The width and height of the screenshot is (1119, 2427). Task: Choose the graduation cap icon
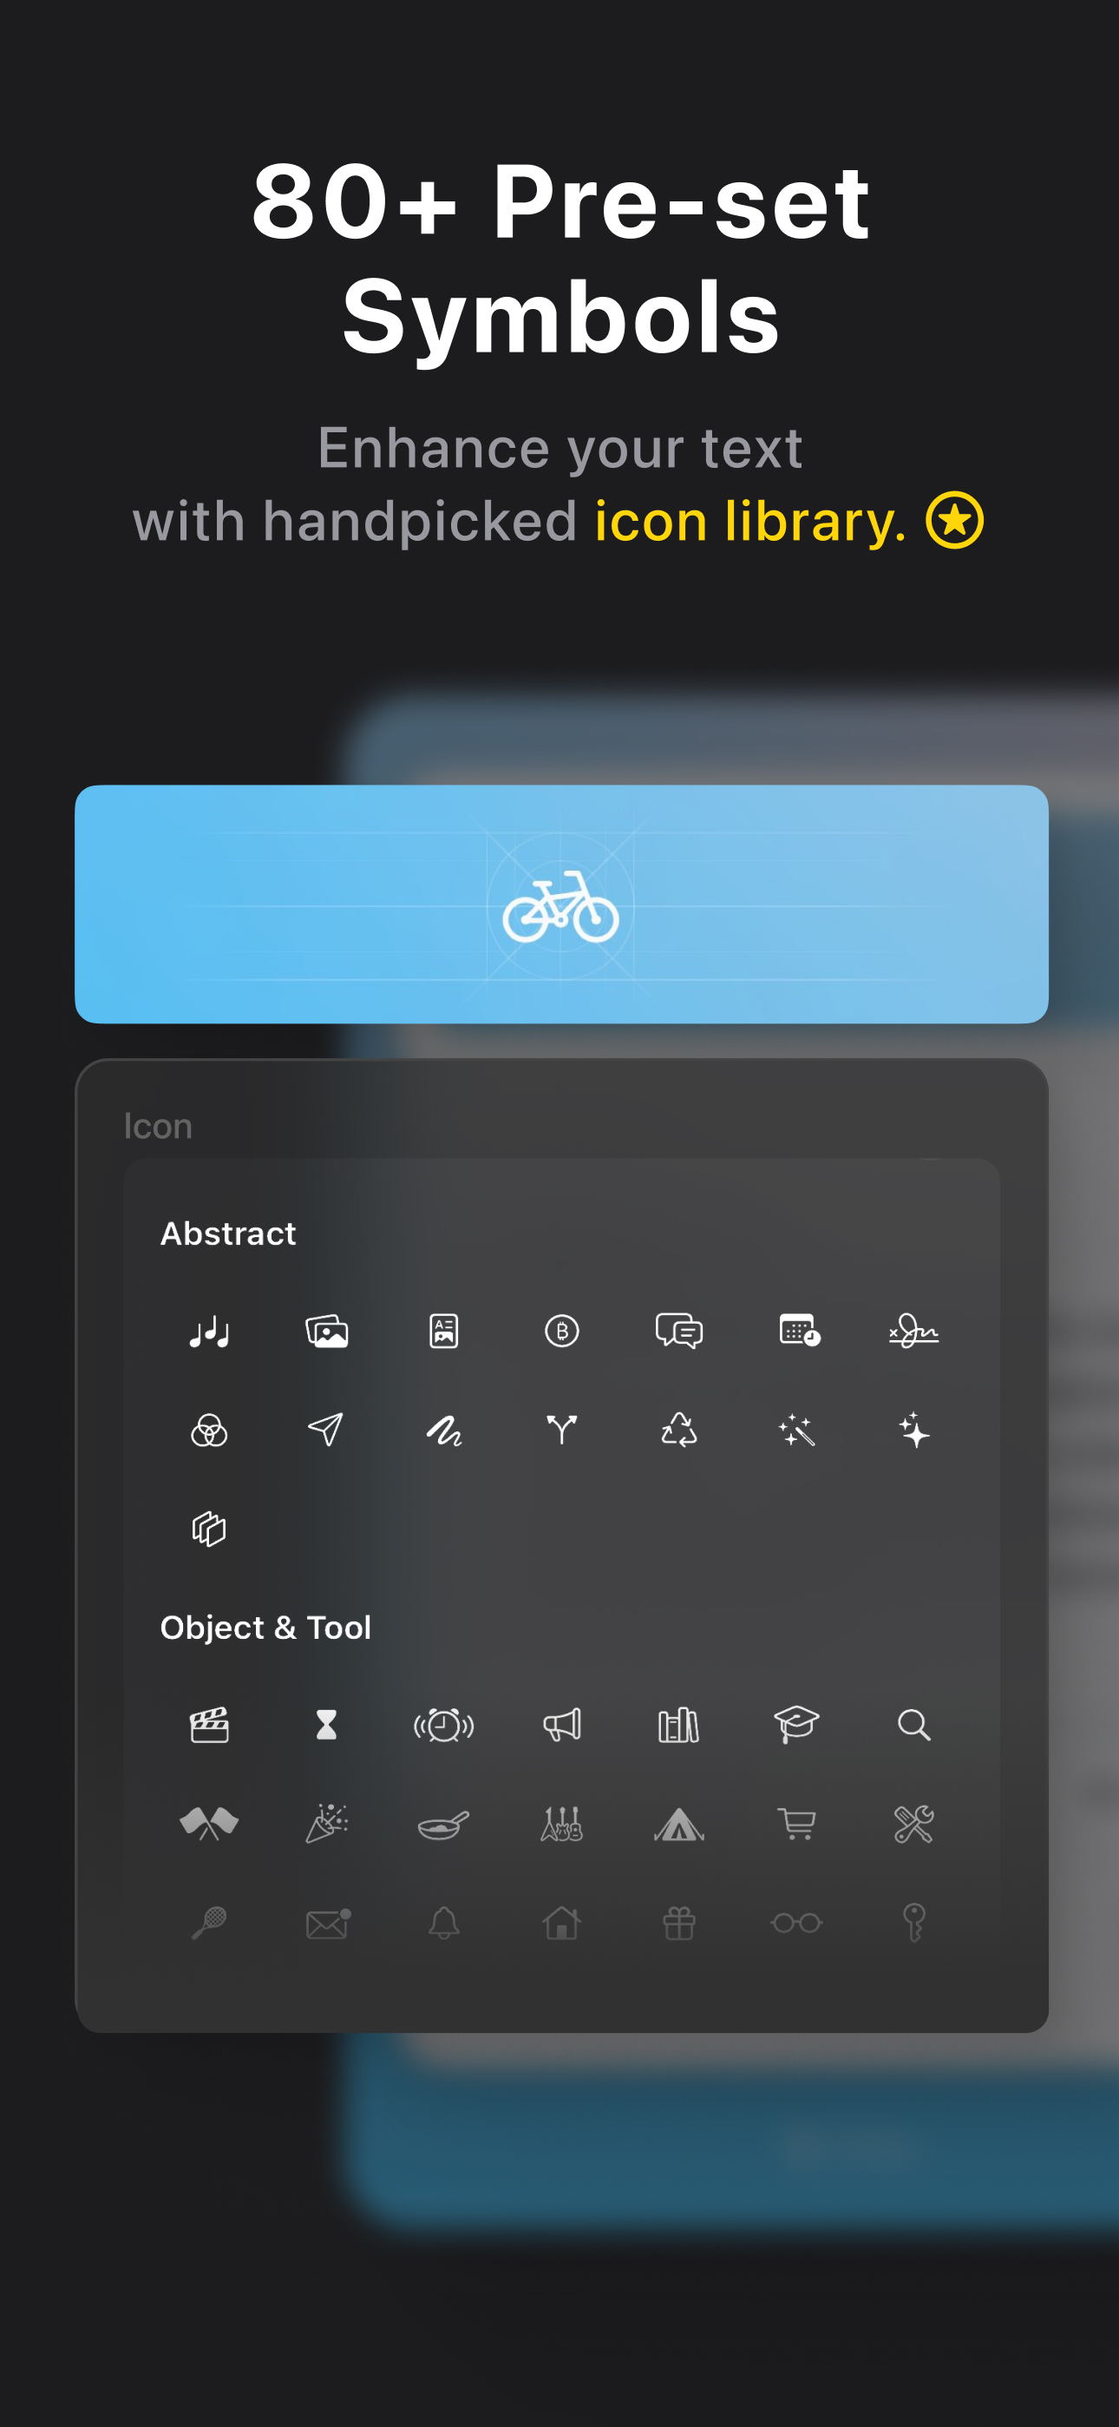797,1725
